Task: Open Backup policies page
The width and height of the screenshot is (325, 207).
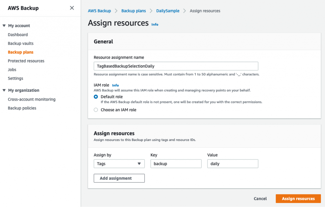Action: point(22,108)
